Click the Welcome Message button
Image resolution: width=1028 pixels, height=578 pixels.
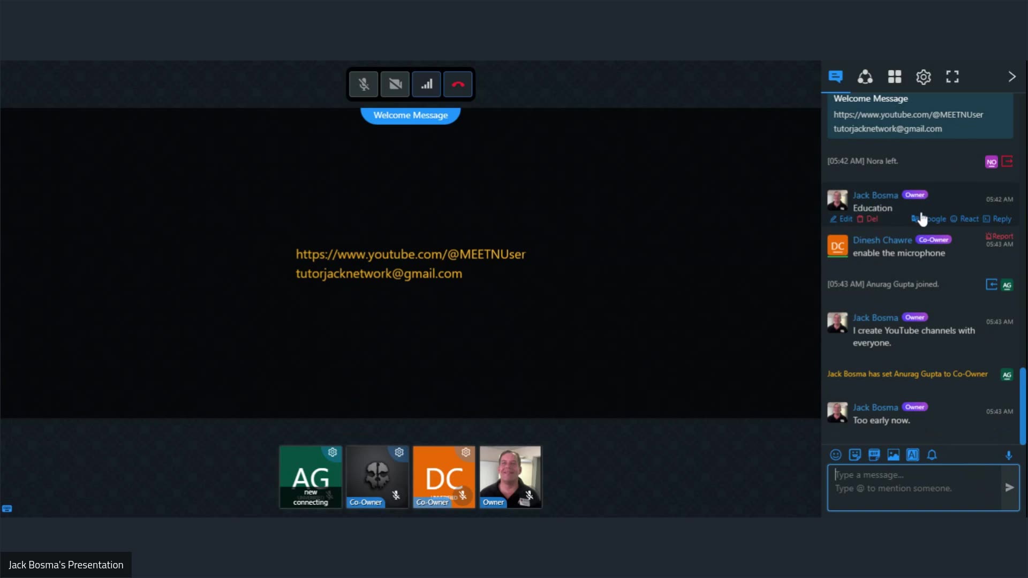coord(410,115)
